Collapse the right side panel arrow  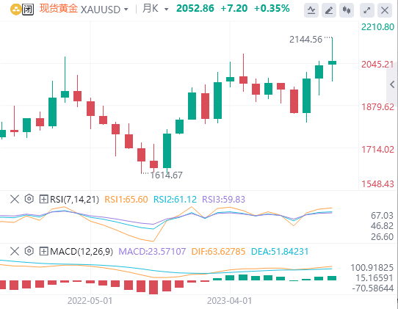[x=392, y=84]
